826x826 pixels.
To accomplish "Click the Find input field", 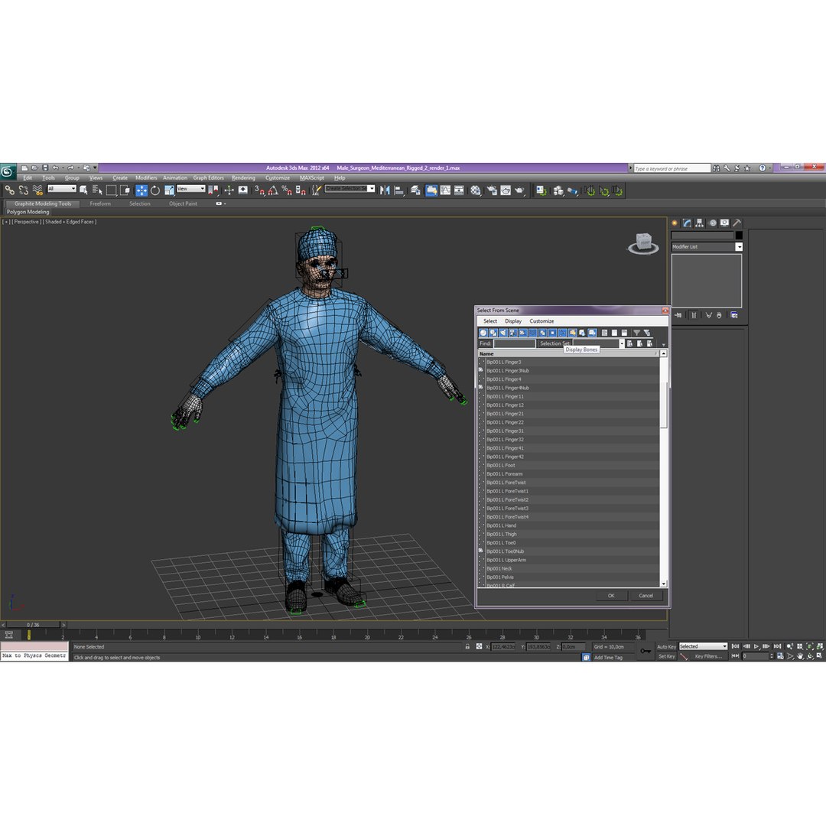I will tap(515, 343).
